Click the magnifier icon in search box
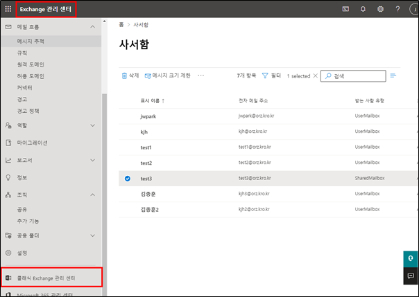This screenshot has height=297, width=419. click(x=328, y=76)
